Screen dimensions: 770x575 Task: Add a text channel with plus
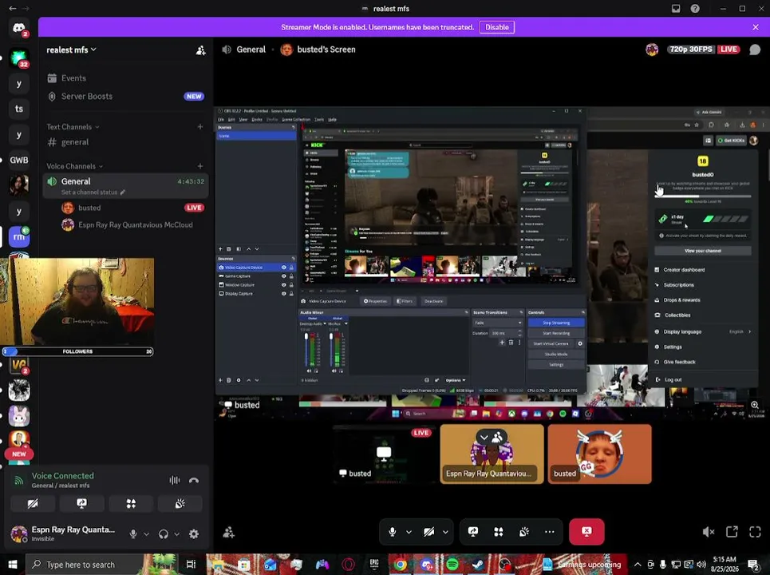pos(199,127)
